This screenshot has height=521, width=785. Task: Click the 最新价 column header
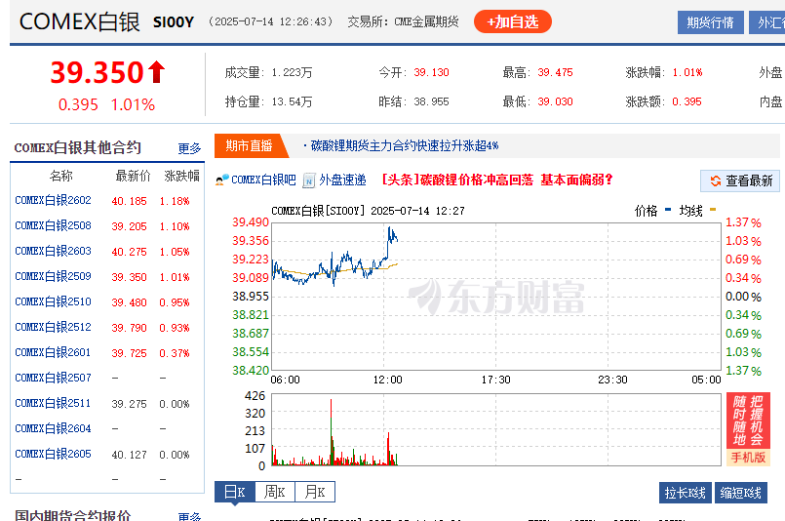(x=133, y=176)
